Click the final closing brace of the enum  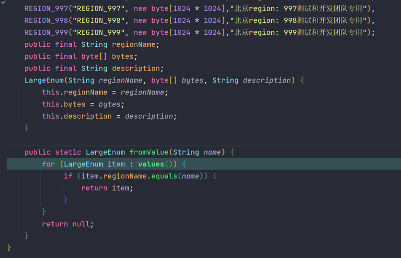(x=9, y=248)
